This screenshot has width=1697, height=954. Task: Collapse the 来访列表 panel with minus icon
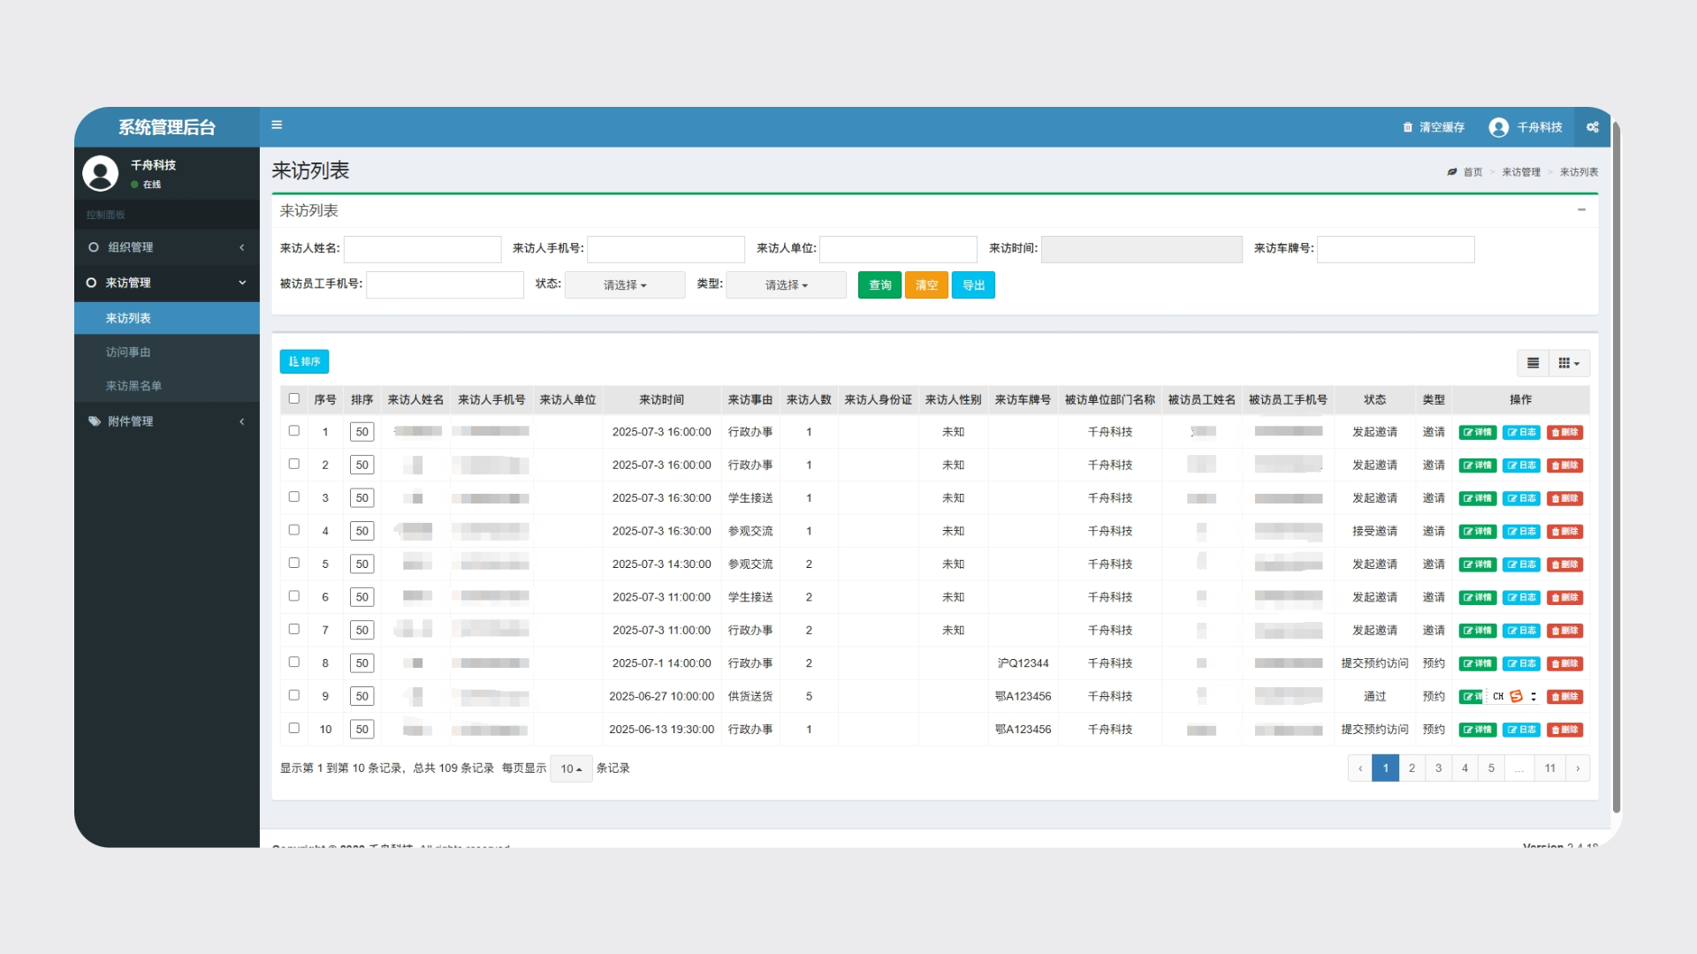[x=1581, y=210]
